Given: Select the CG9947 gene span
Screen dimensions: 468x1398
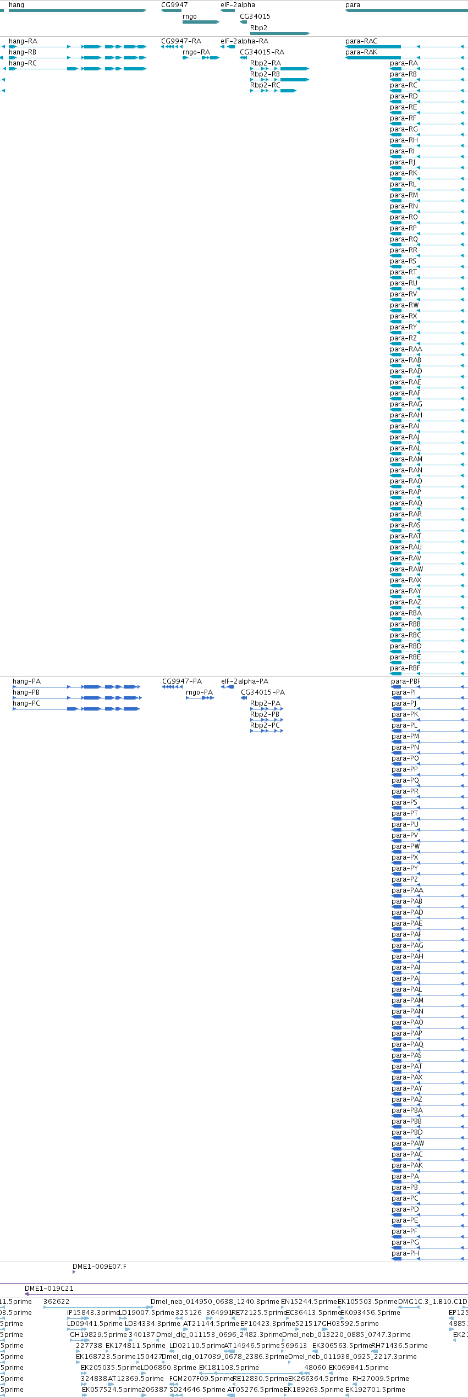Looking at the screenshot, I should pyautogui.click(x=171, y=10).
